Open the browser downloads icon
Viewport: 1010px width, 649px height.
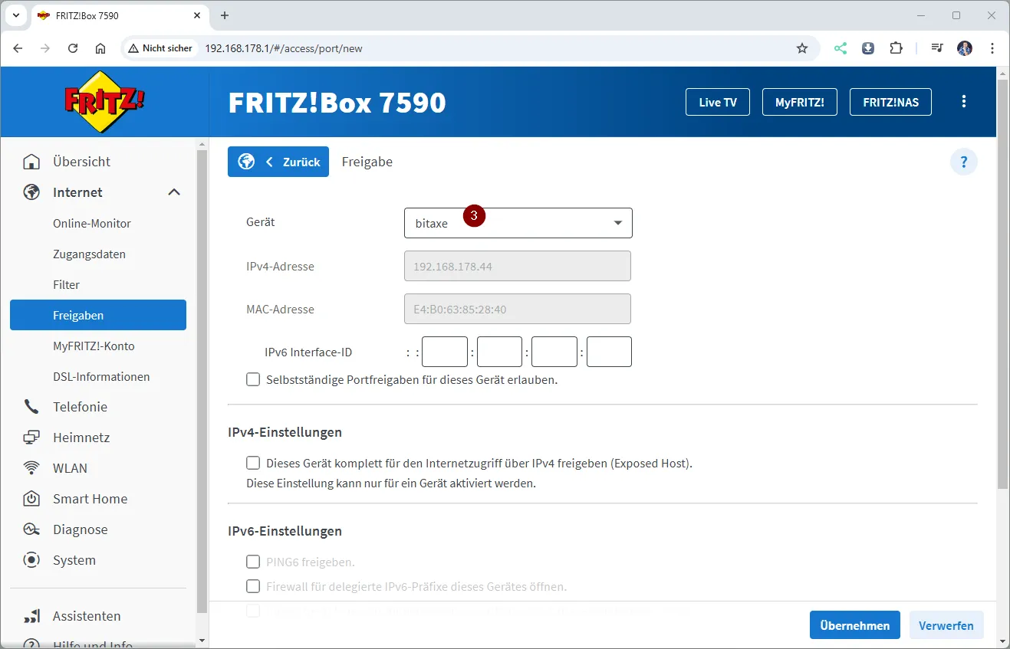pyautogui.click(x=868, y=48)
